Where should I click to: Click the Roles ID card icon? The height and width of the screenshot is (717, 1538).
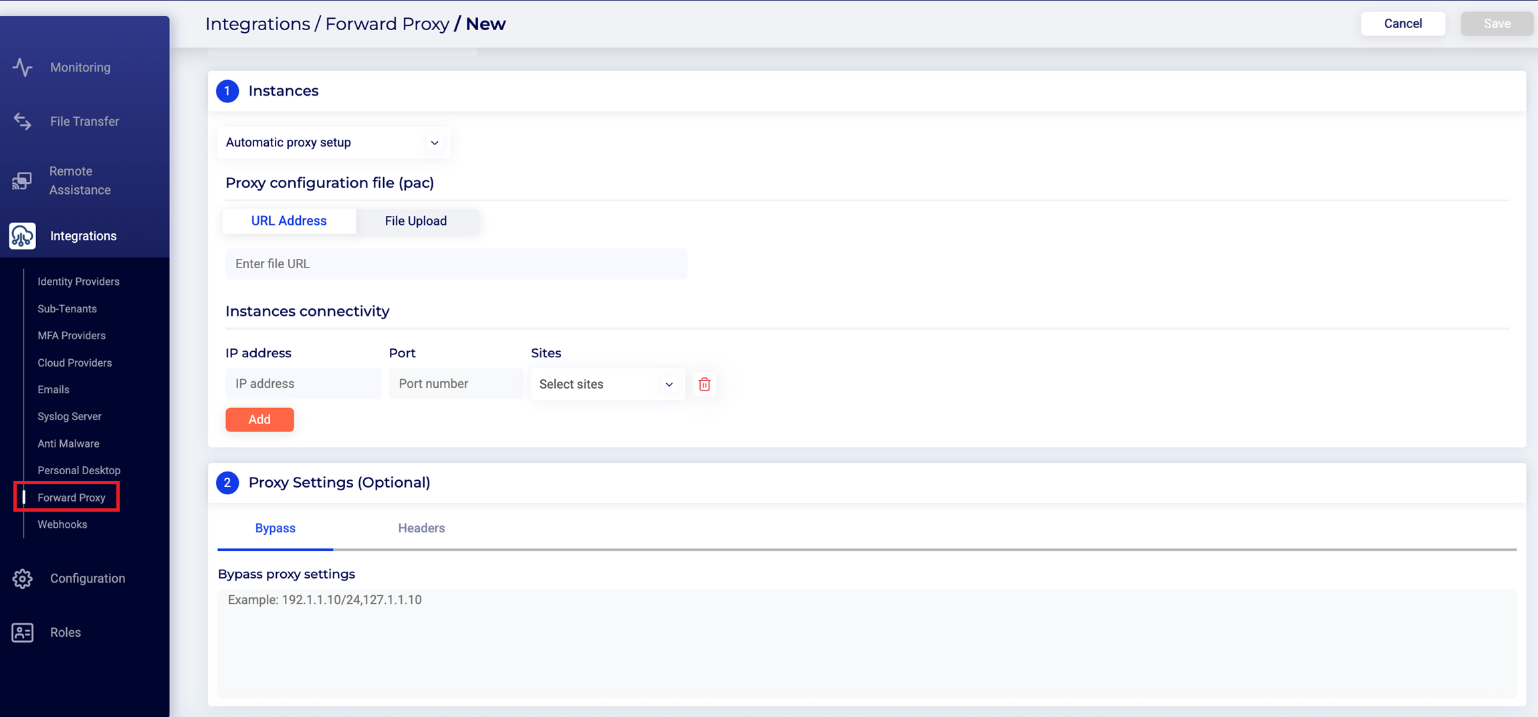[x=22, y=633]
